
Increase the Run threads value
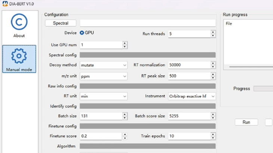tap(213, 32)
